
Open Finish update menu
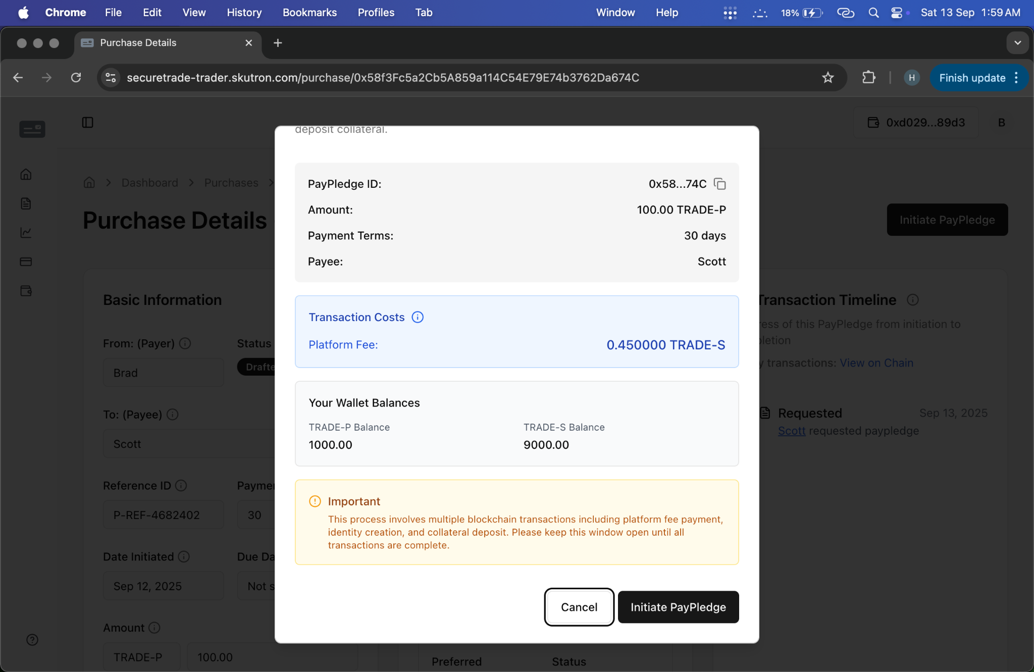click(x=978, y=78)
